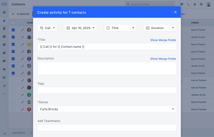
Task: Click the '6 Selected' label
Action: (x=23, y=14)
